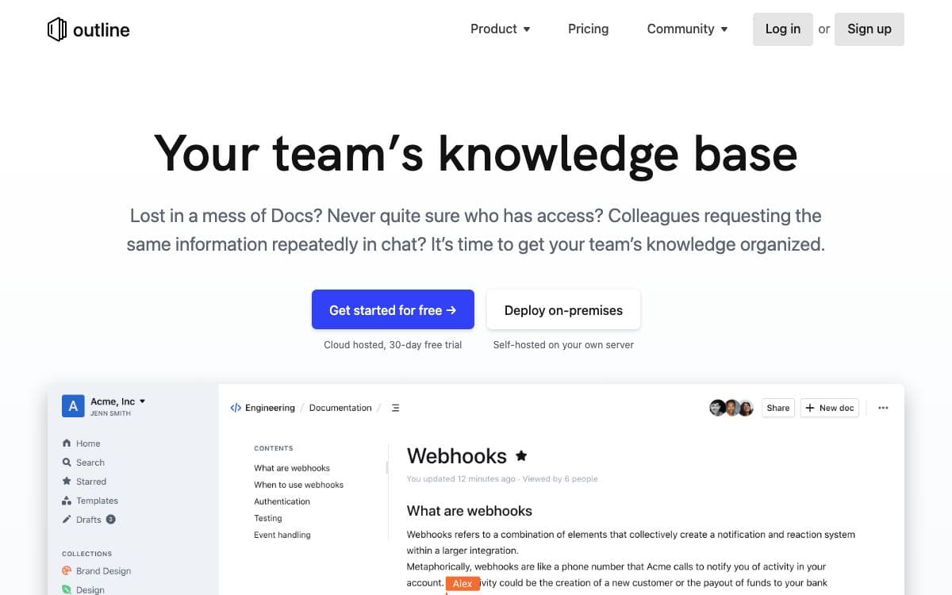952x595 pixels.
Task: Click the COLLECTIONS sidebar heading
Action: (x=86, y=554)
